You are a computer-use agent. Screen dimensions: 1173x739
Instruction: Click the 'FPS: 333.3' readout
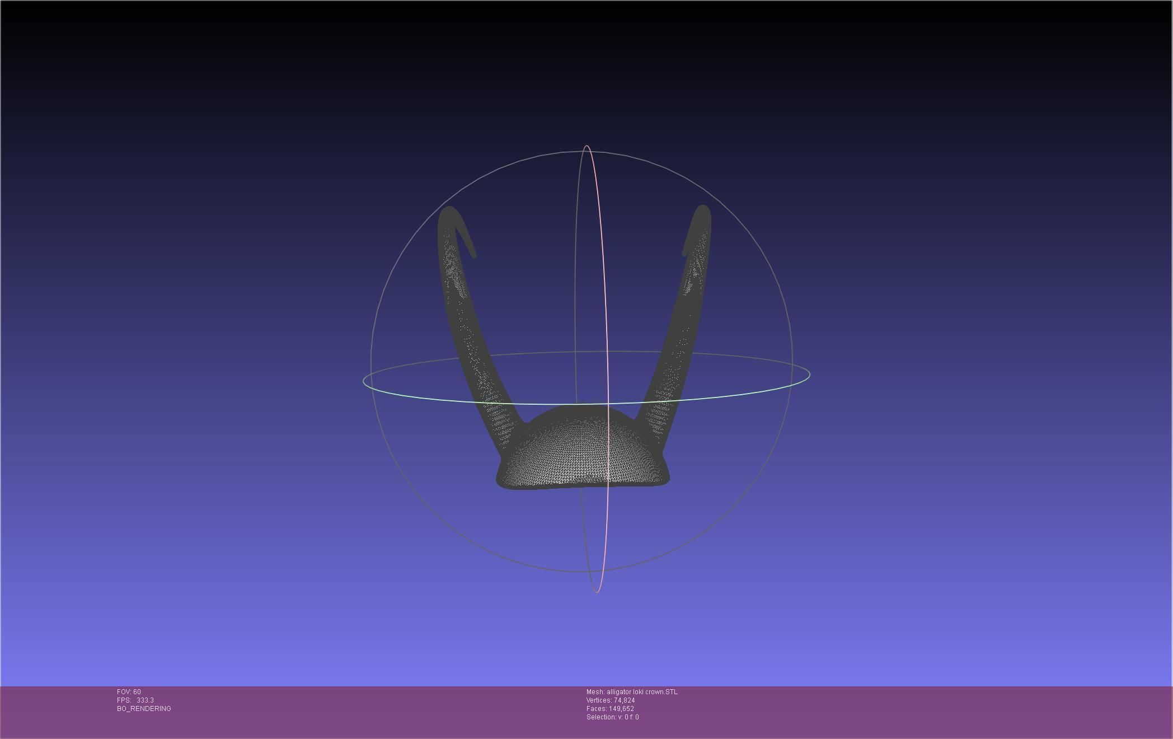pos(135,700)
